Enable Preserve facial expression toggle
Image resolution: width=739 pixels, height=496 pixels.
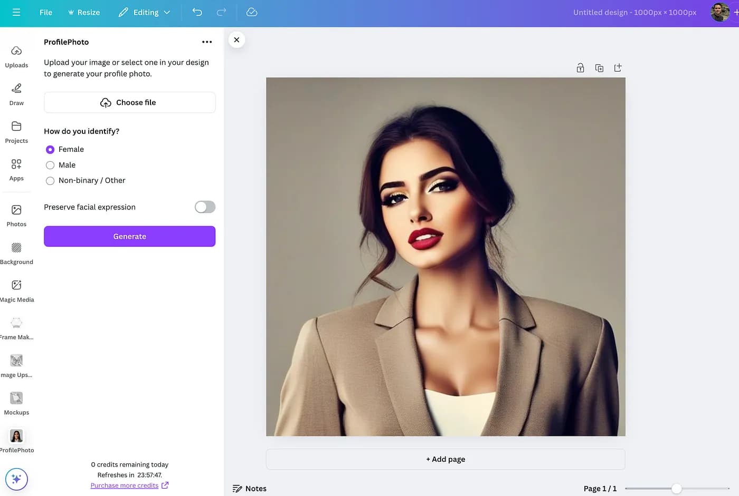coord(205,207)
